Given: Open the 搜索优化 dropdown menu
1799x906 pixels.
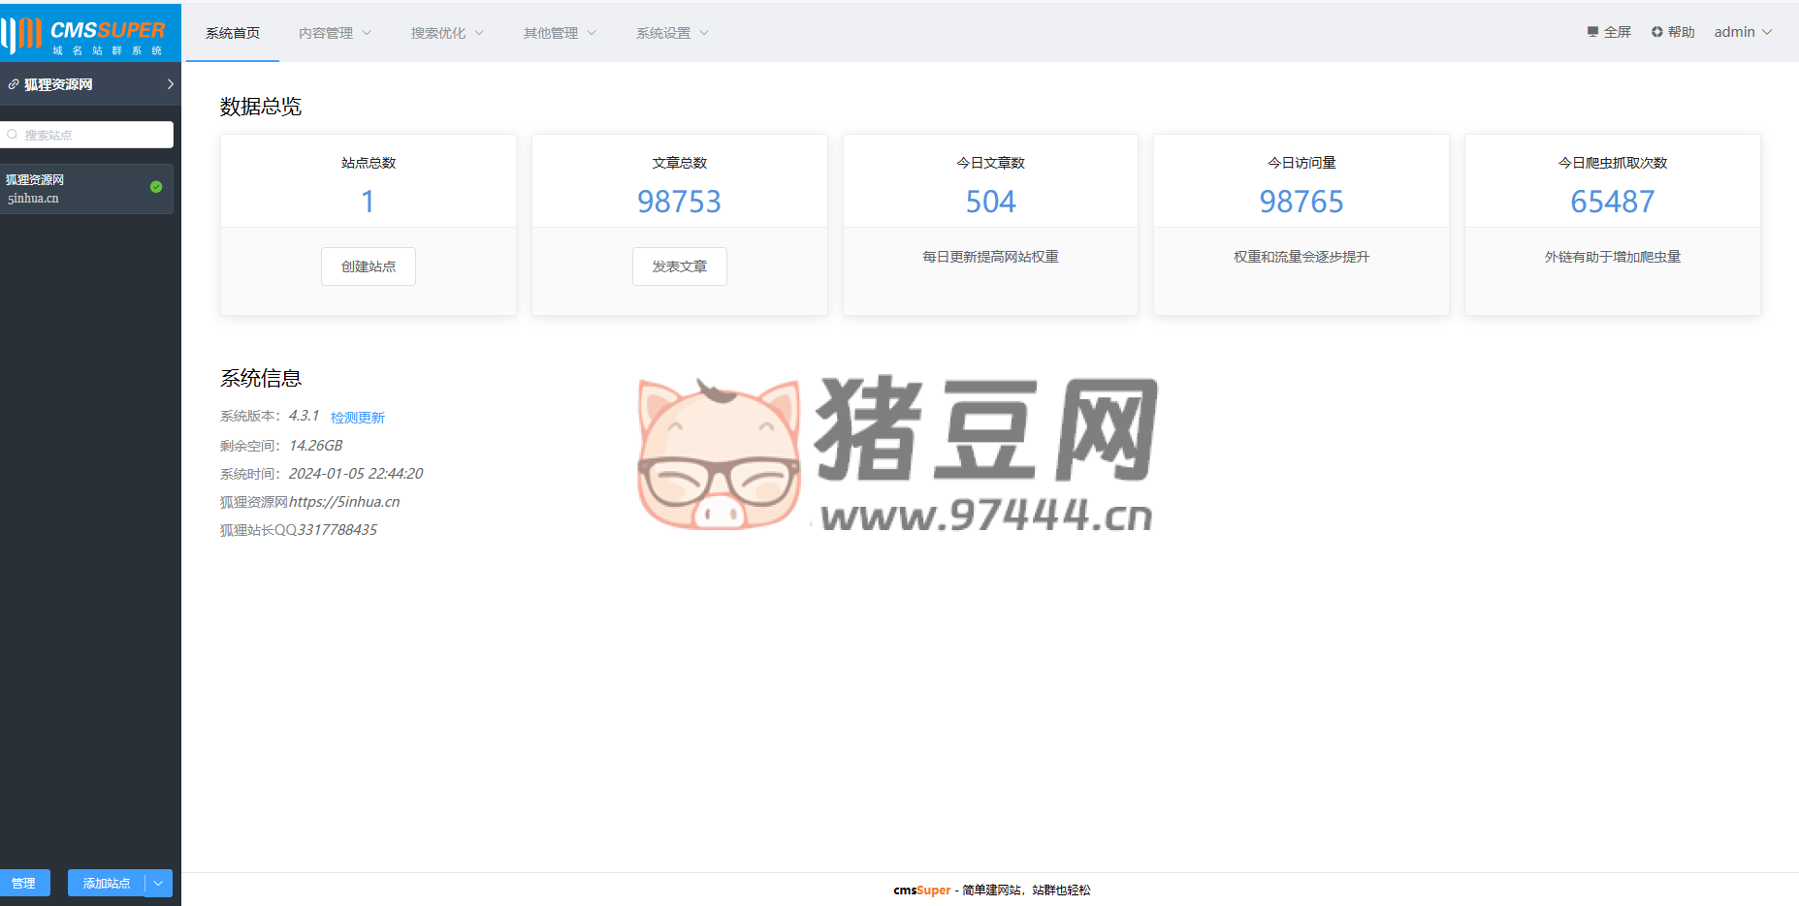Looking at the screenshot, I should 447,33.
